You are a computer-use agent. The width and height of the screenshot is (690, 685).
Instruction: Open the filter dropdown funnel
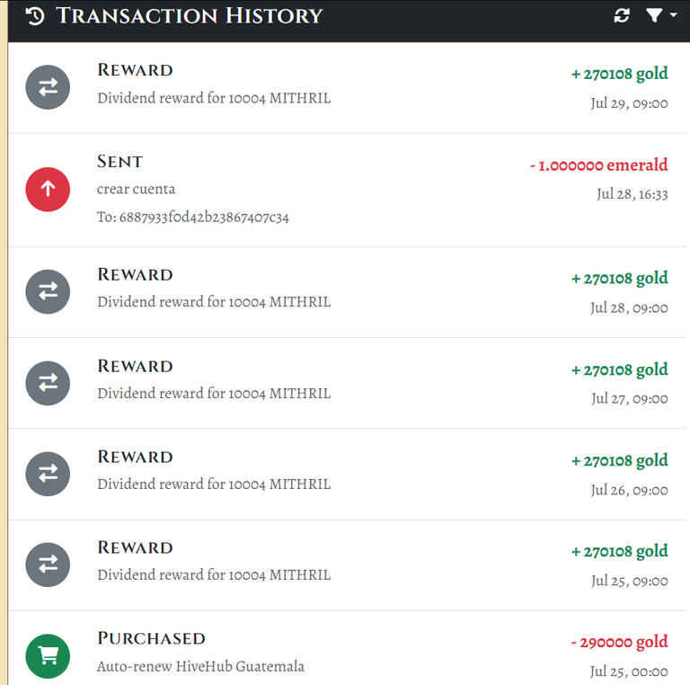click(x=660, y=16)
